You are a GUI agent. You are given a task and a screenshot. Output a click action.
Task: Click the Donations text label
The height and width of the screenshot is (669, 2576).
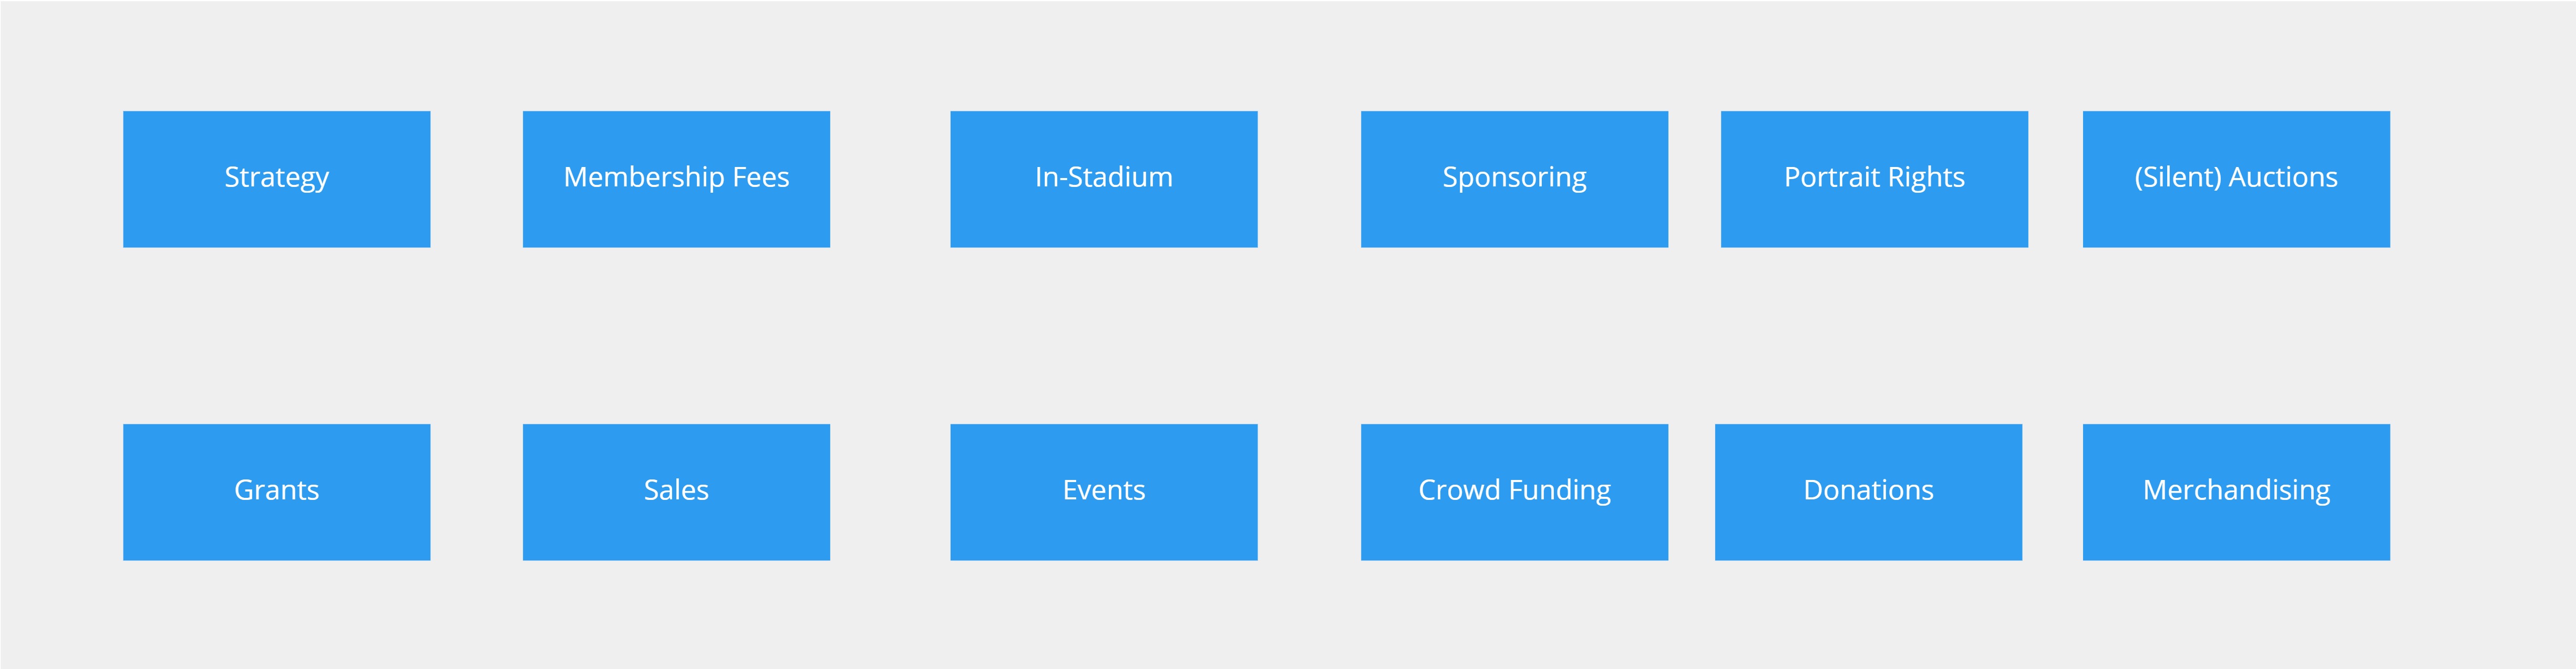click(x=1868, y=490)
